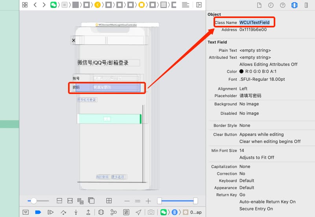Click the WeChat icon in the jump bar

pyautogui.click(x=53, y=5)
